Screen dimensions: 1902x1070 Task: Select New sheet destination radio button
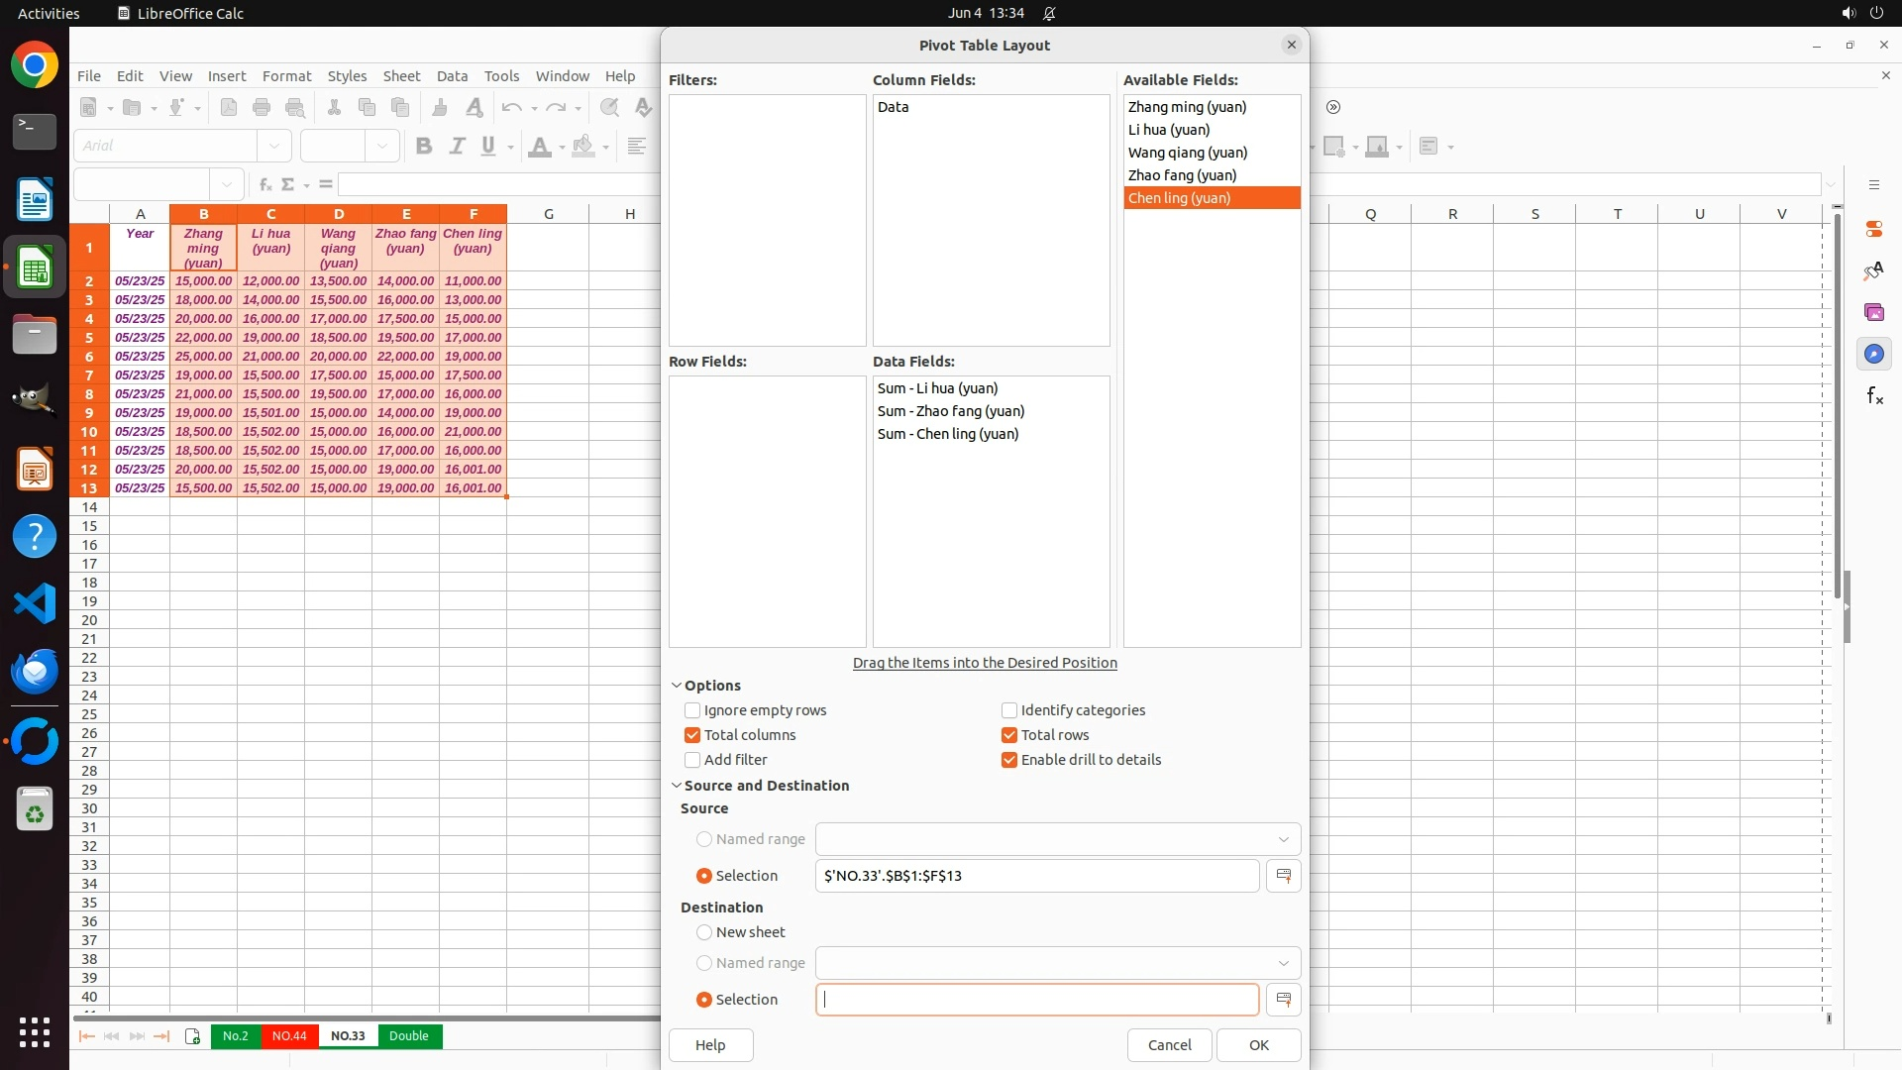(x=704, y=932)
